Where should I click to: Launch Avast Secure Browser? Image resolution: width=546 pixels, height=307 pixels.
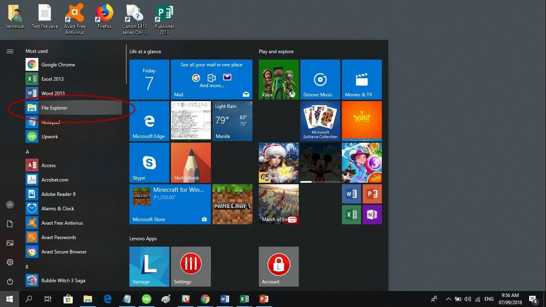74,251
